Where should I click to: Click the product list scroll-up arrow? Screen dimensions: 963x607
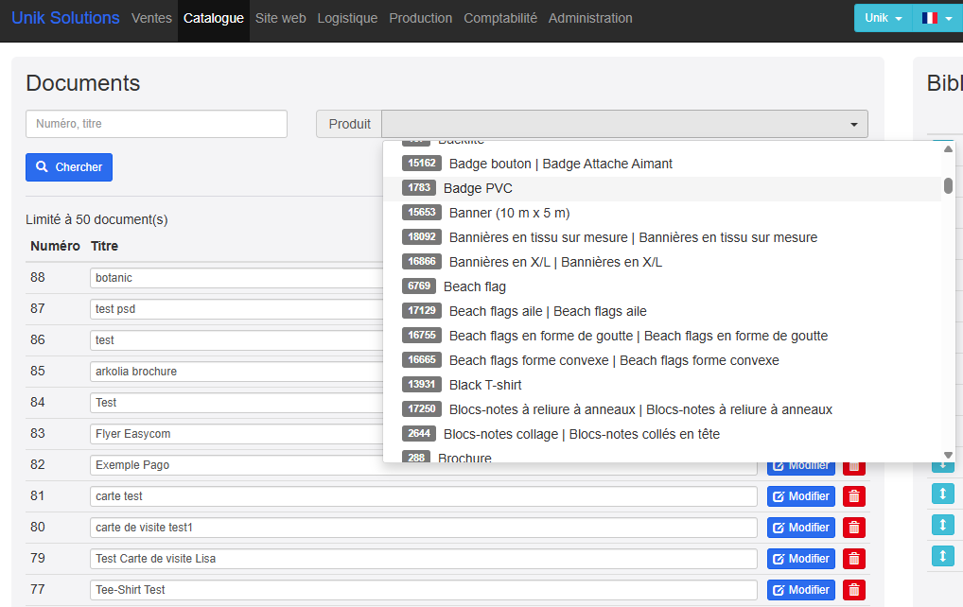click(x=948, y=148)
